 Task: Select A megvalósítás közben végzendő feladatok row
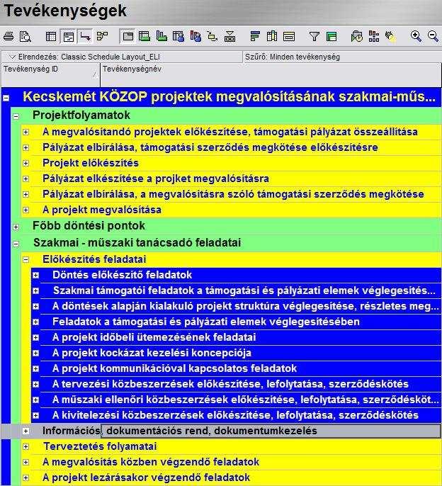(231, 462)
